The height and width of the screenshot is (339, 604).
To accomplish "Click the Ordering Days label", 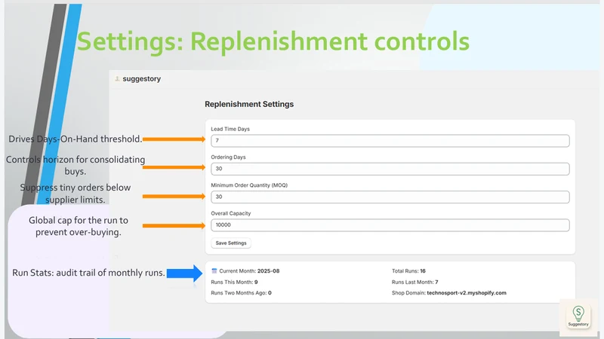I will point(228,157).
